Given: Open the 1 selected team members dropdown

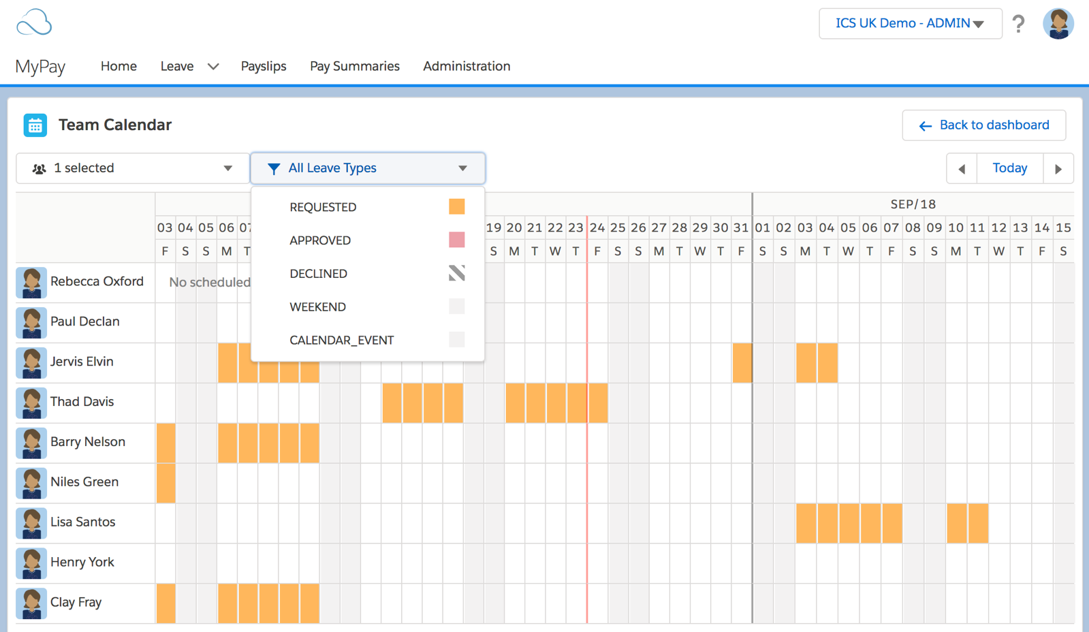Looking at the screenshot, I should point(133,168).
